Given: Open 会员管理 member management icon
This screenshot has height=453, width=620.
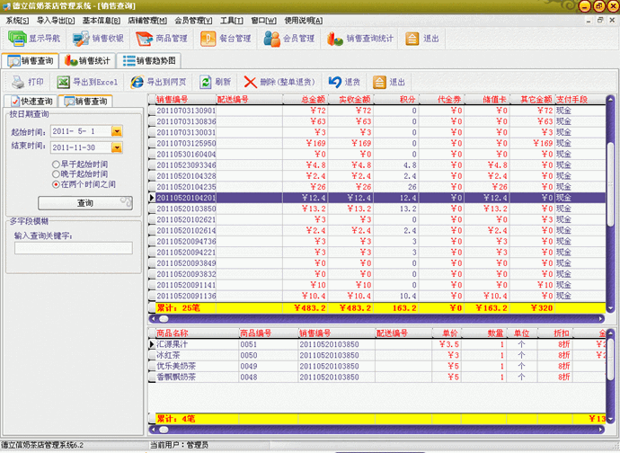Looking at the screenshot, I should (x=272, y=39).
